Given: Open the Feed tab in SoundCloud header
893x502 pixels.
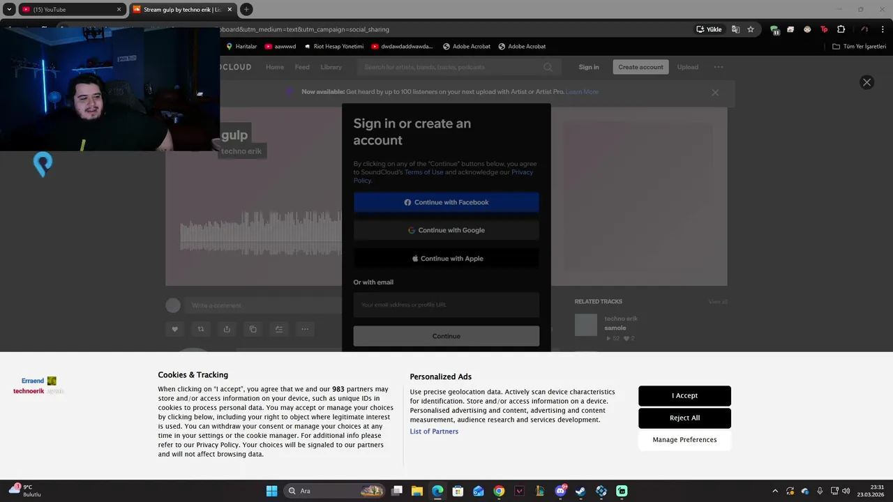Looking at the screenshot, I should pos(302,67).
